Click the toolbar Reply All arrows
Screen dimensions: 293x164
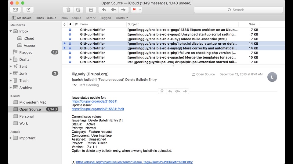[114, 10]
